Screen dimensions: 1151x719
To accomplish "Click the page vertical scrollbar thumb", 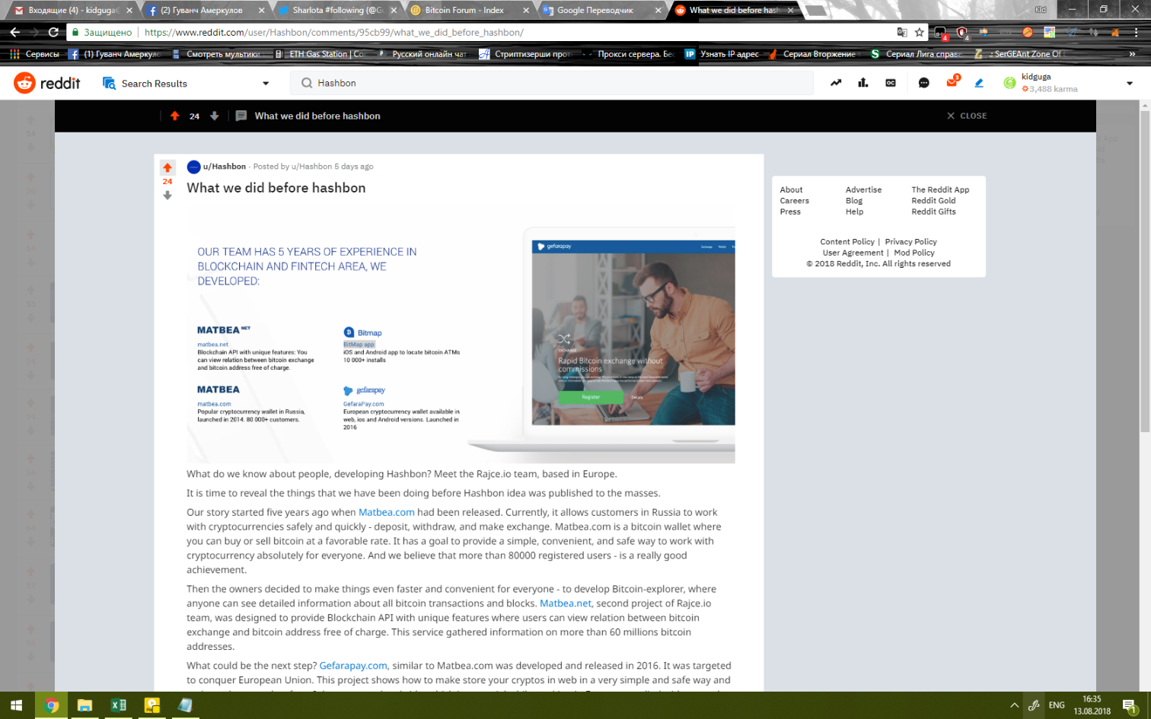I will point(1144,272).
